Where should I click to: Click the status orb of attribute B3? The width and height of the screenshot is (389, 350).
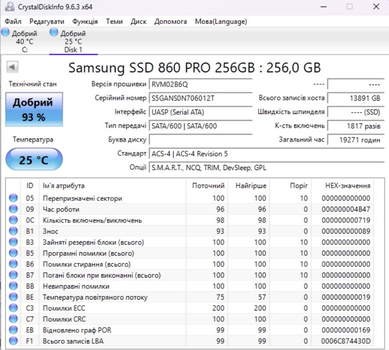[x=14, y=242]
